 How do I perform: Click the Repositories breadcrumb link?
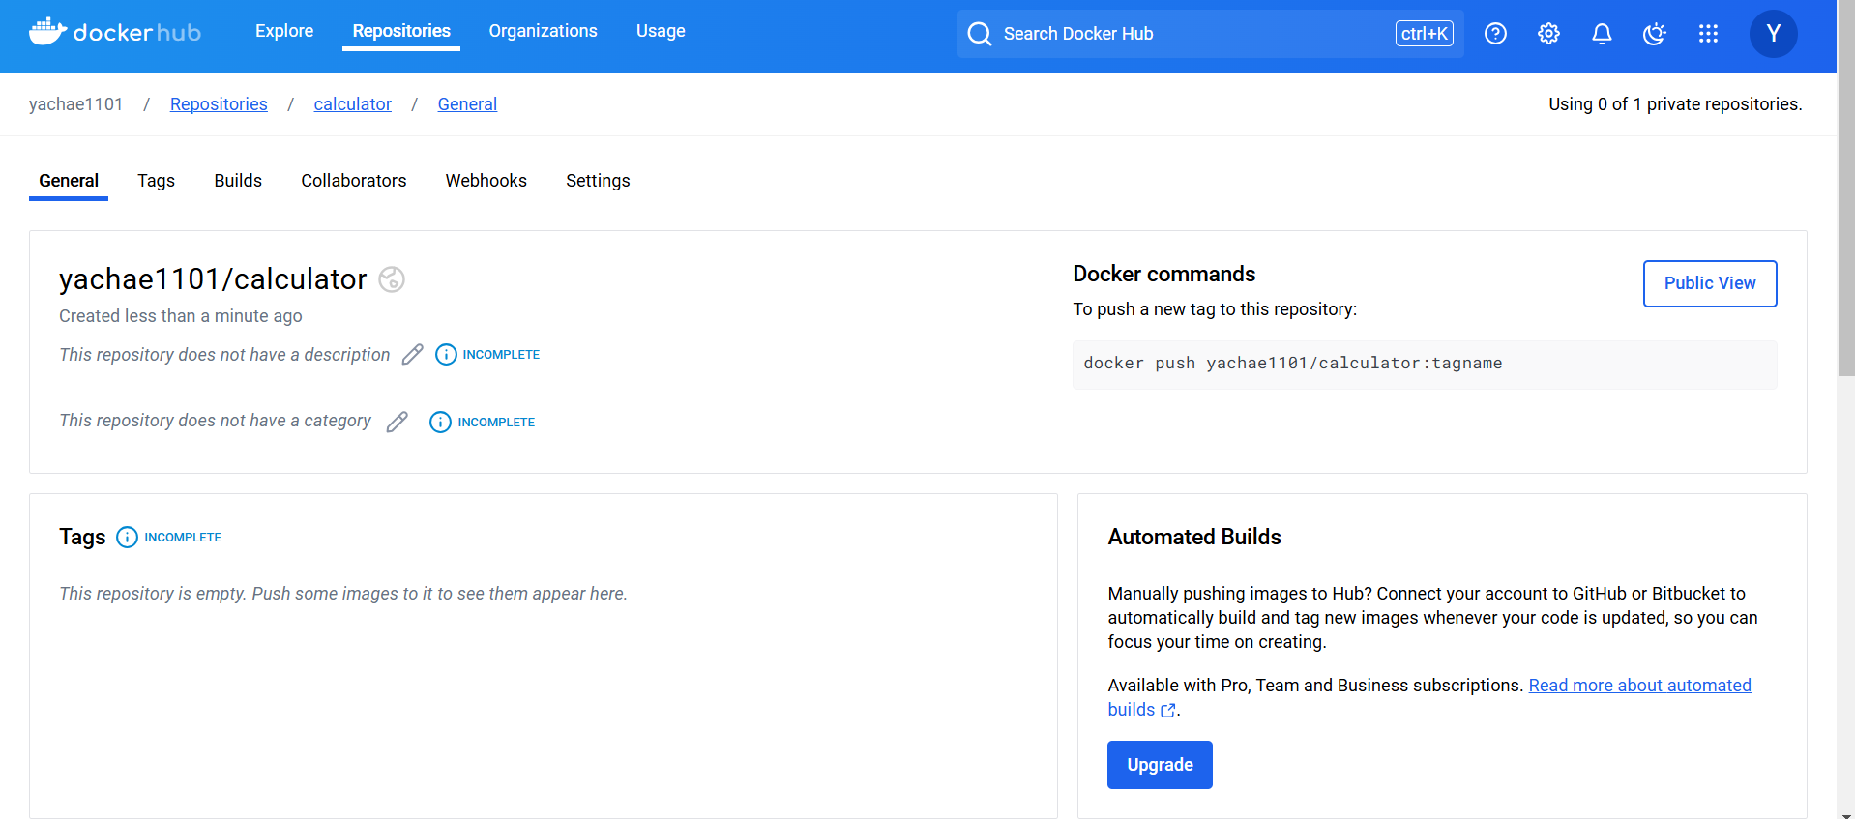coord(219,104)
